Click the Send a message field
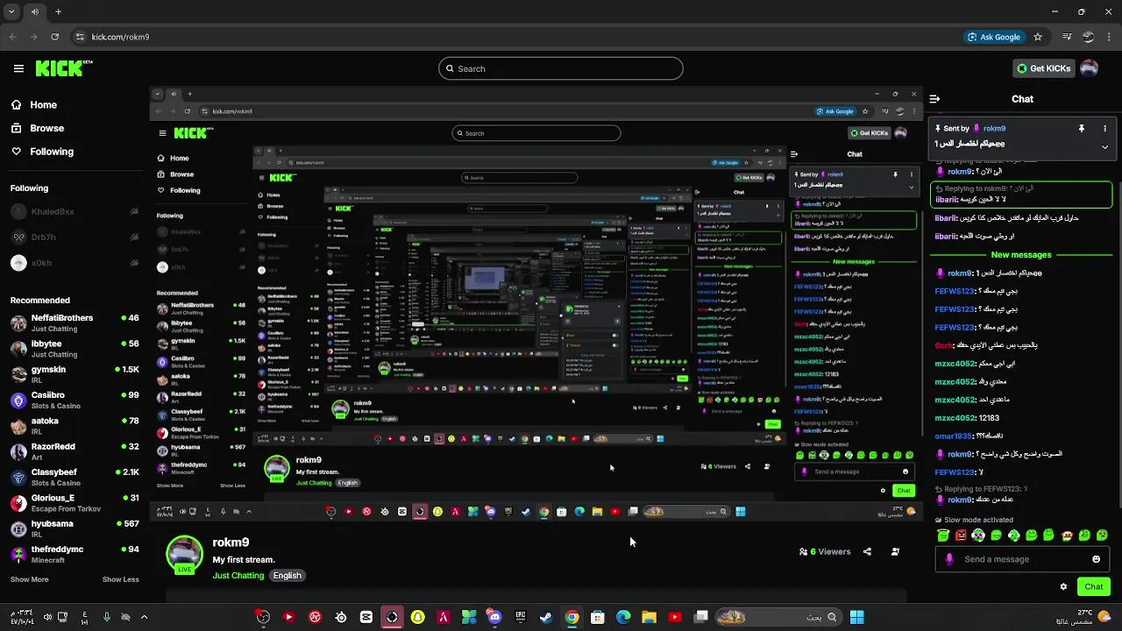This screenshot has width=1122, height=631. (x=1022, y=559)
